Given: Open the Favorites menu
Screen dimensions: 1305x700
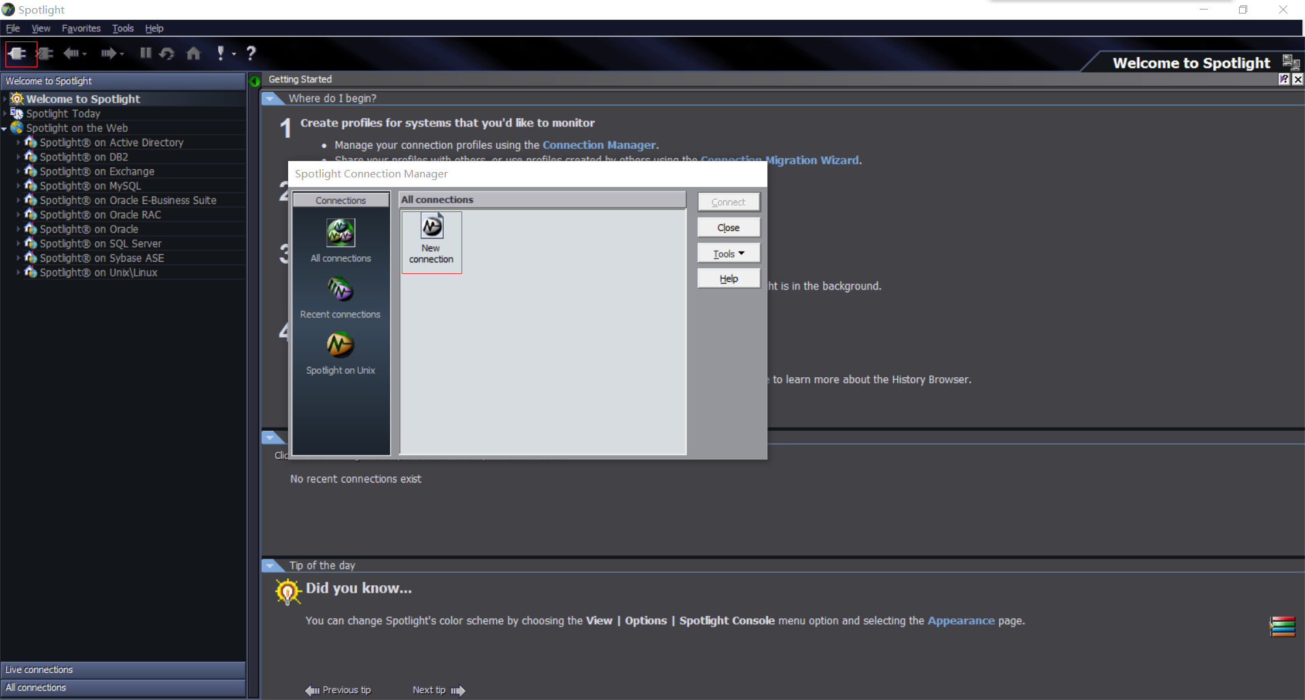Looking at the screenshot, I should [81, 28].
